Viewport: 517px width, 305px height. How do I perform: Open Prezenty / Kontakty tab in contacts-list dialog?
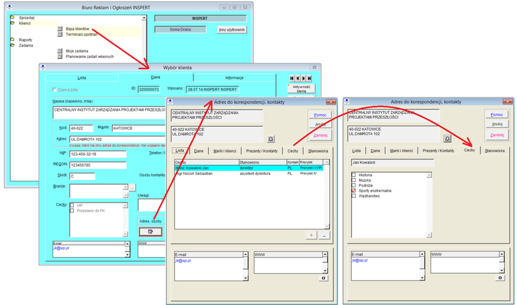click(x=262, y=151)
